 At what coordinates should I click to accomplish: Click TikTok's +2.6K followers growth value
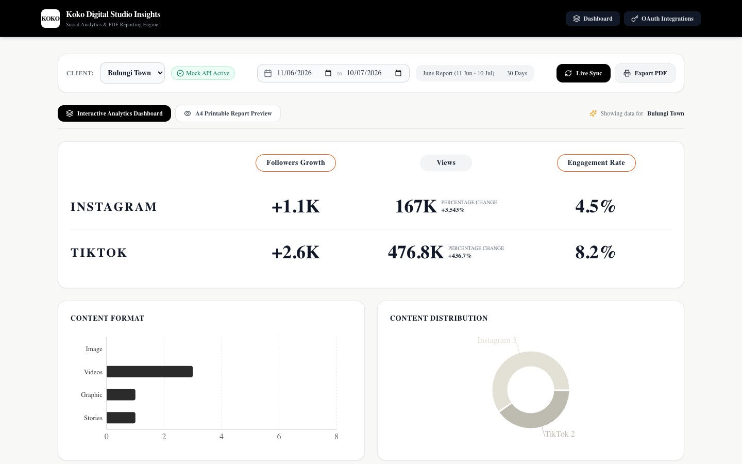[x=296, y=253]
